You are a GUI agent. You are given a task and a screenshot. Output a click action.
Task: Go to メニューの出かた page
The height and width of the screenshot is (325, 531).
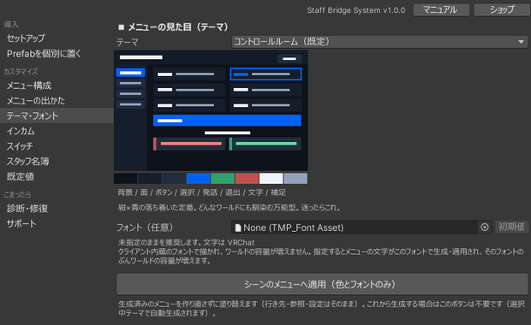pos(36,100)
